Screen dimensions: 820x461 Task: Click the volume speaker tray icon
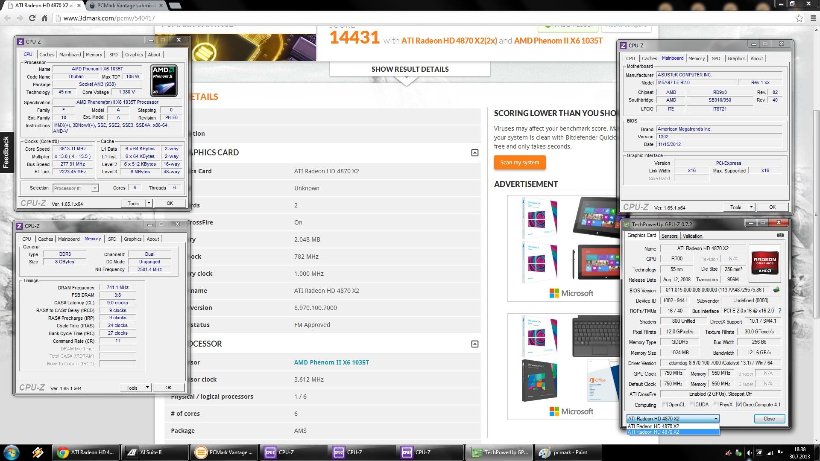pyautogui.click(x=749, y=453)
